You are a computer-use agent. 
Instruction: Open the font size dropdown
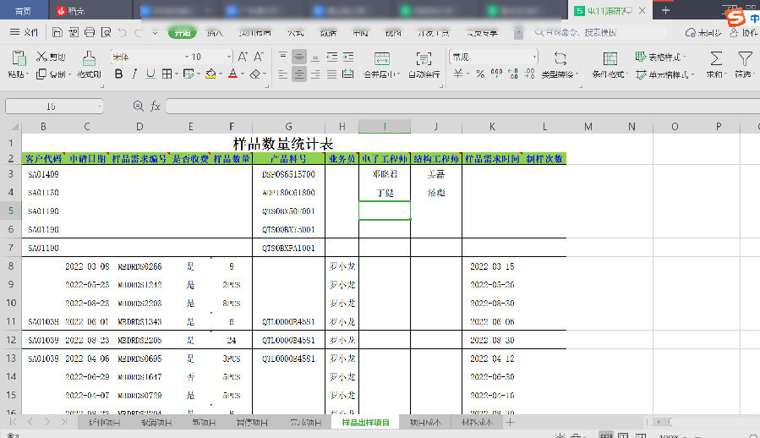pyautogui.click(x=228, y=57)
